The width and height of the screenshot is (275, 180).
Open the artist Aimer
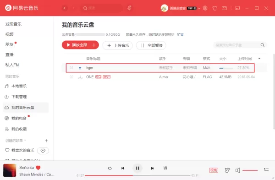164,77
